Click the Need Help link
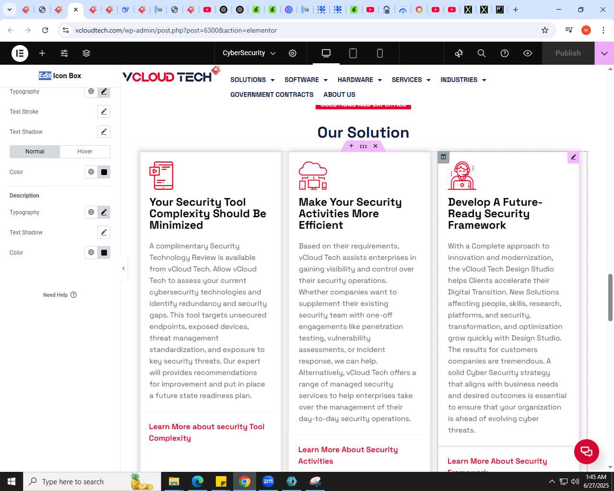Viewport: 614px width, 491px height. [60, 295]
